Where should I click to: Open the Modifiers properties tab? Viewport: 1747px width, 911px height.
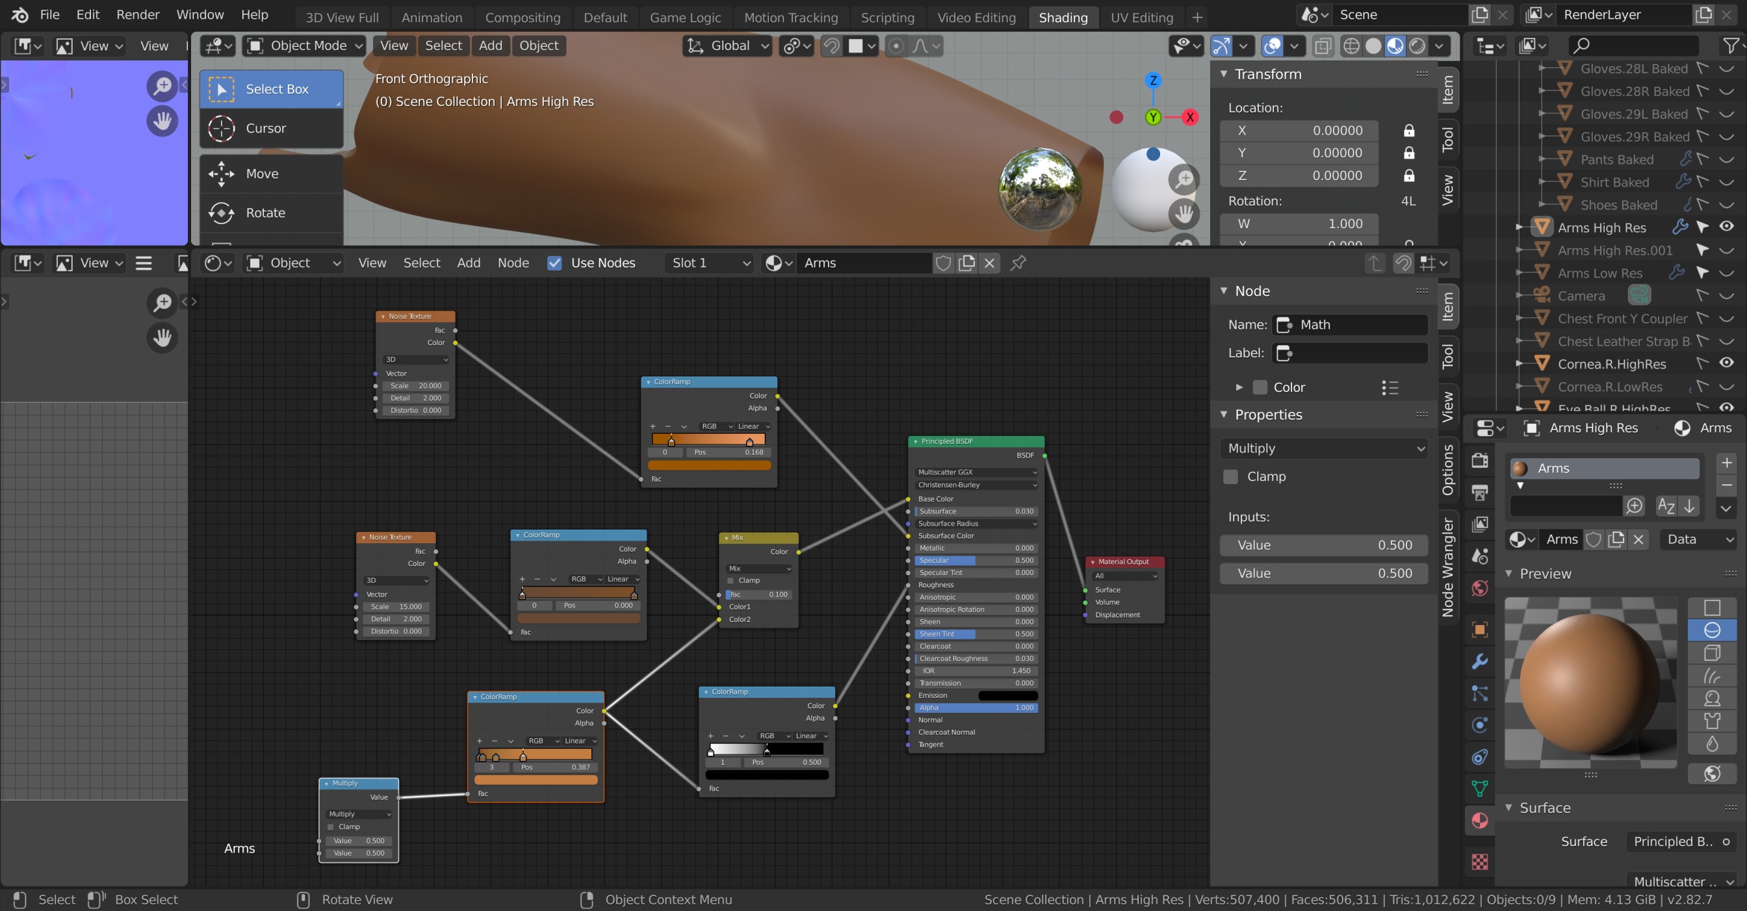coord(1480,661)
